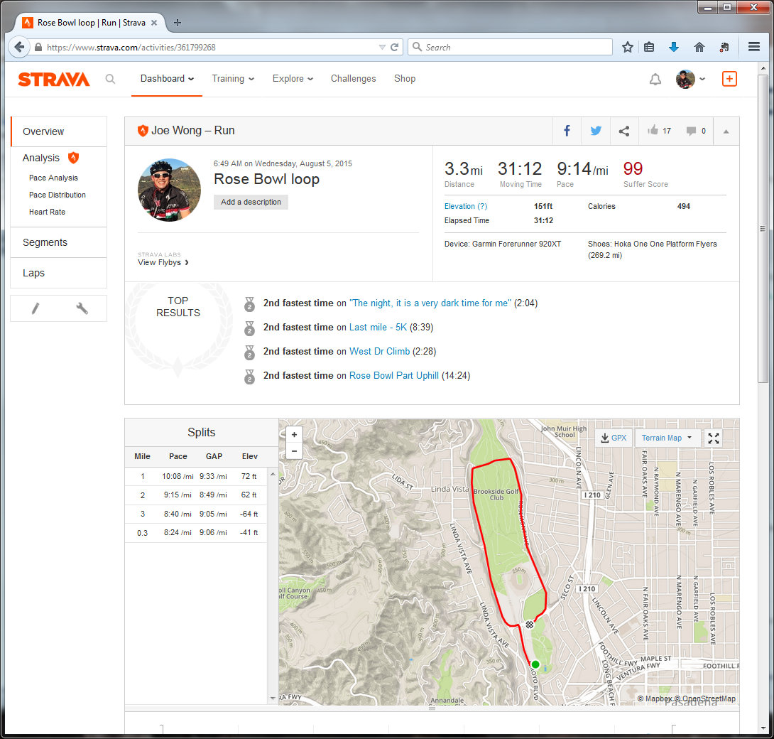Open comments speech bubble icon
Image resolution: width=774 pixels, height=739 pixels.
pos(690,131)
